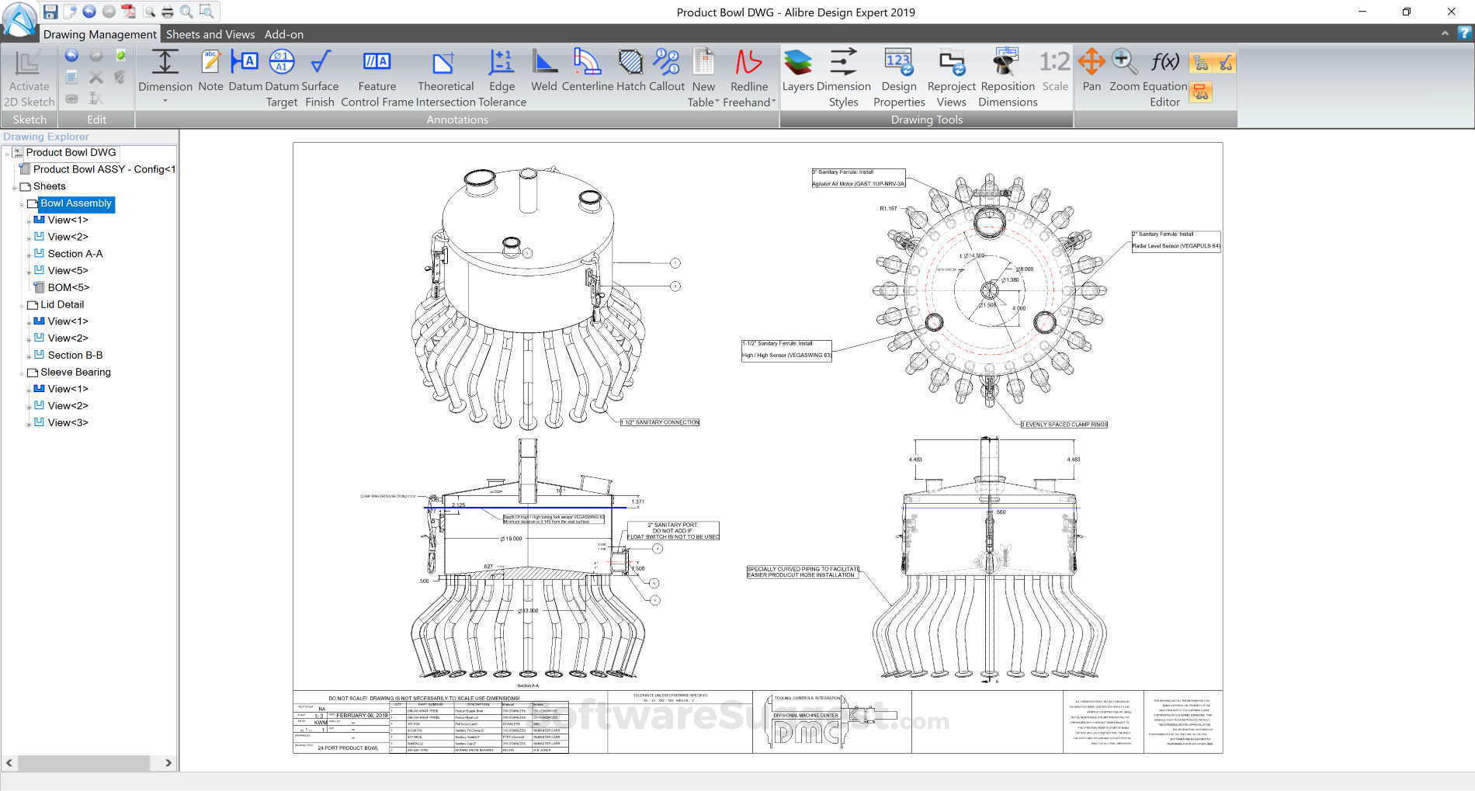The image size is (1475, 791).
Task: Click Activate 2D Sketch
Action: point(29,78)
